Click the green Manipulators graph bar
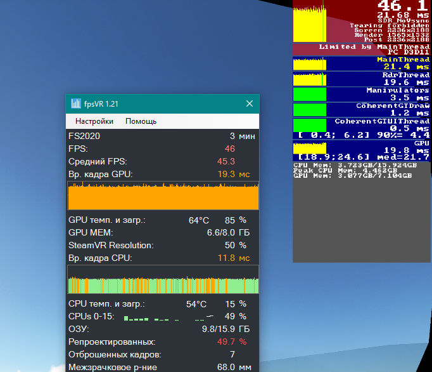This screenshot has height=372, width=432. [310, 94]
